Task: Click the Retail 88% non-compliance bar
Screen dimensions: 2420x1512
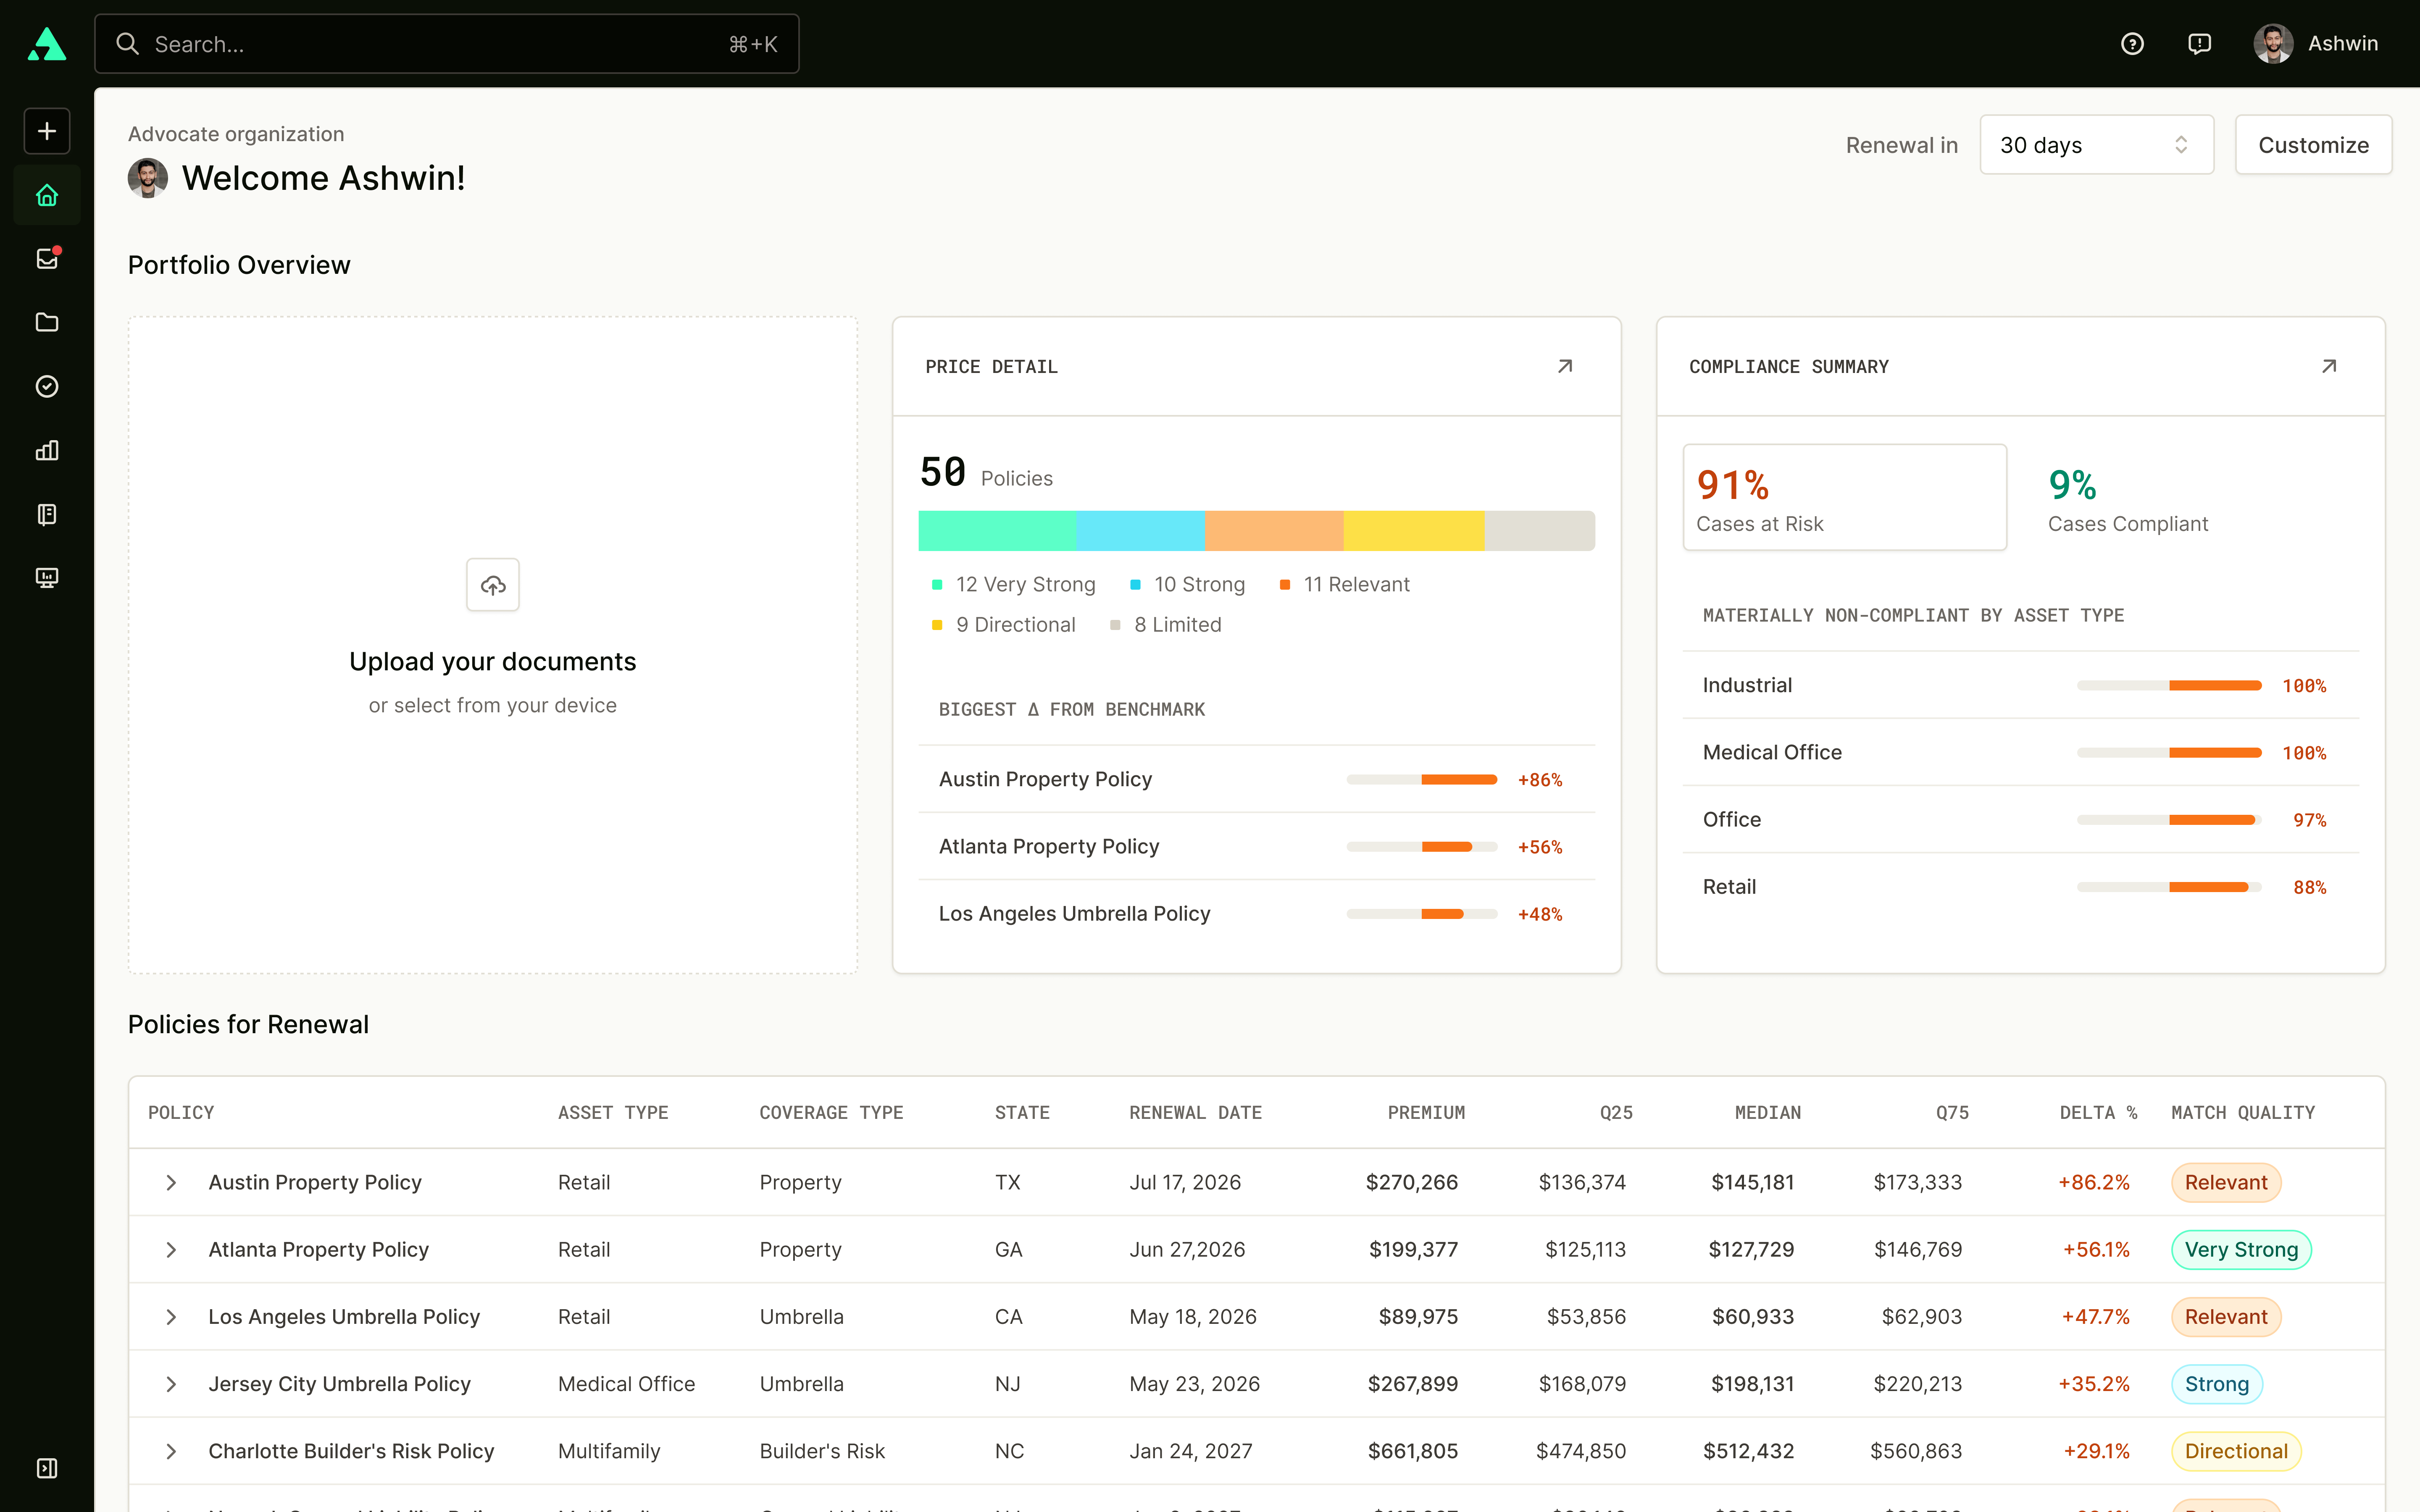Action: (x=2169, y=887)
